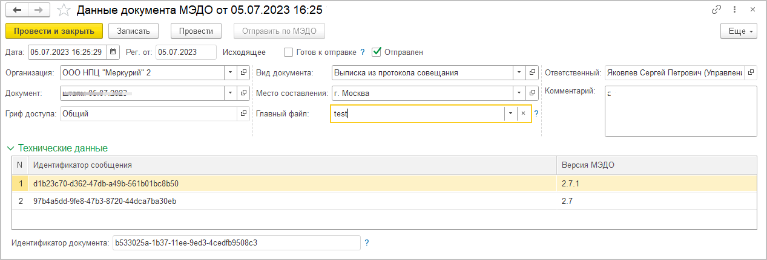
Task: Click Провести и закрыть button
Action: [x=54, y=31]
